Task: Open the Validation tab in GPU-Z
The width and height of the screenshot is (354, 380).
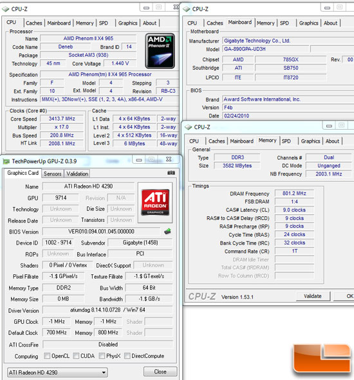Action: [77, 174]
